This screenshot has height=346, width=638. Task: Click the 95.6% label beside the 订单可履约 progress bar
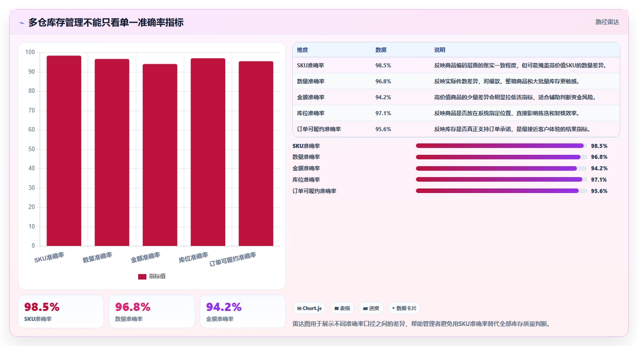tap(599, 191)
